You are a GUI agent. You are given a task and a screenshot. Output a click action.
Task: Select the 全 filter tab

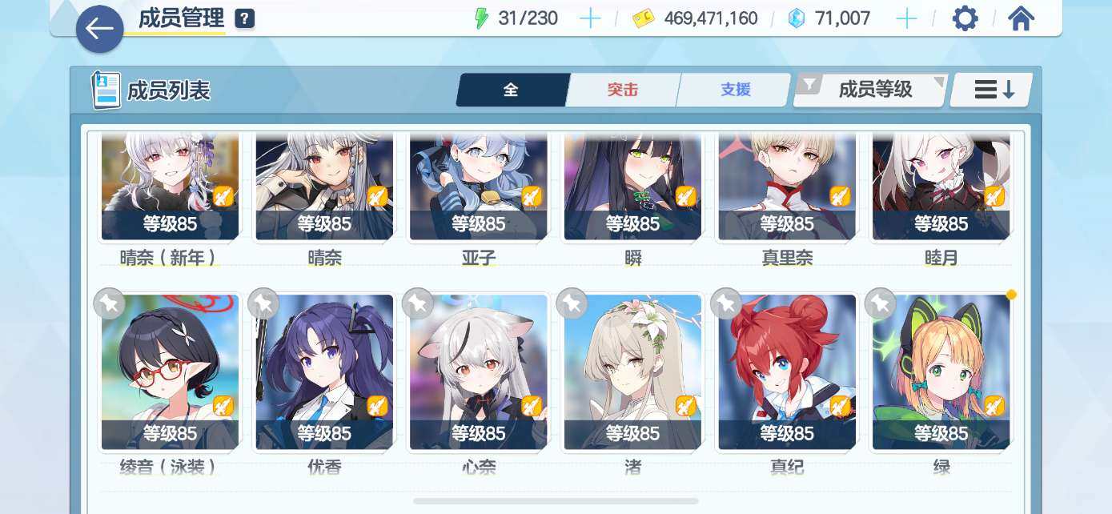tap(512, 90)
